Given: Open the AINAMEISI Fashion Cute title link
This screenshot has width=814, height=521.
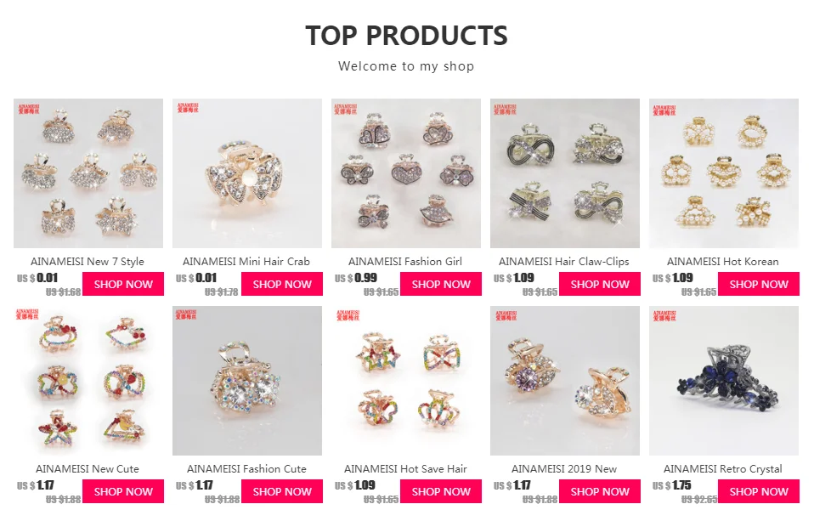Looking at the screenshot, I should 246,469.
